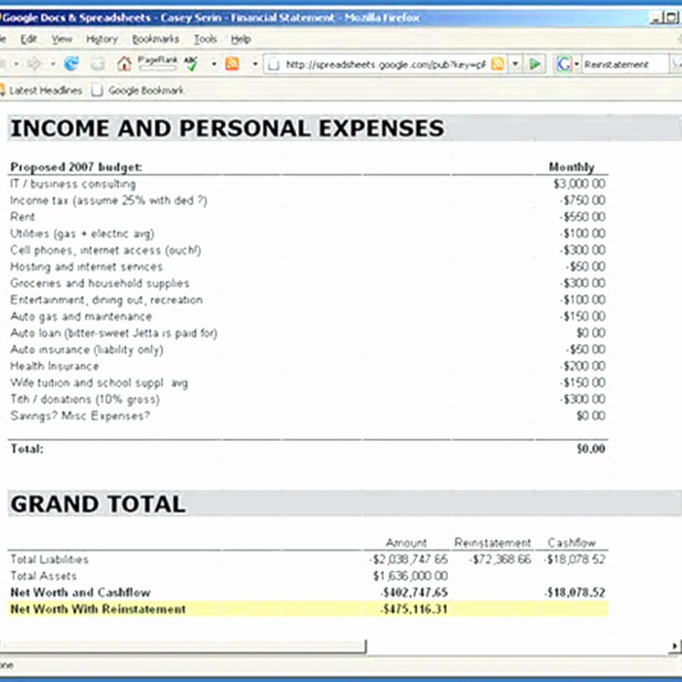Expand the address bar URL dropdown
This screenshot has height=682, width=682.
(516, 63)
